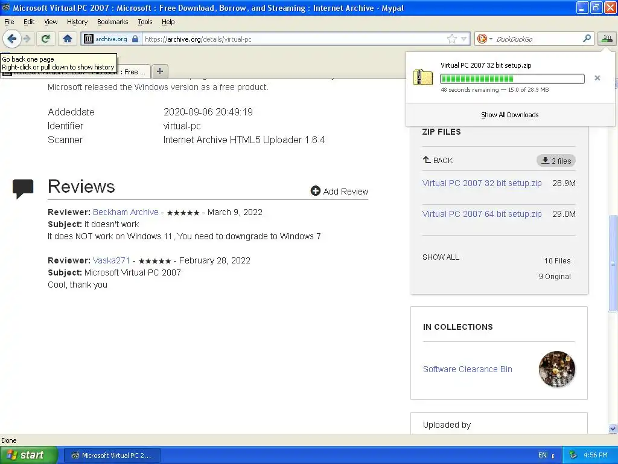This screenshot has width=618, height=464.
Task: Reload the current page
Action: pos(46,39)
